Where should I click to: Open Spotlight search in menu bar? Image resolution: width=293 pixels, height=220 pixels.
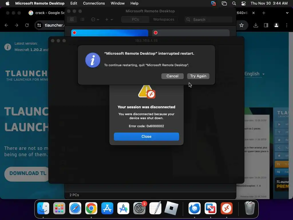pos(234,3)
